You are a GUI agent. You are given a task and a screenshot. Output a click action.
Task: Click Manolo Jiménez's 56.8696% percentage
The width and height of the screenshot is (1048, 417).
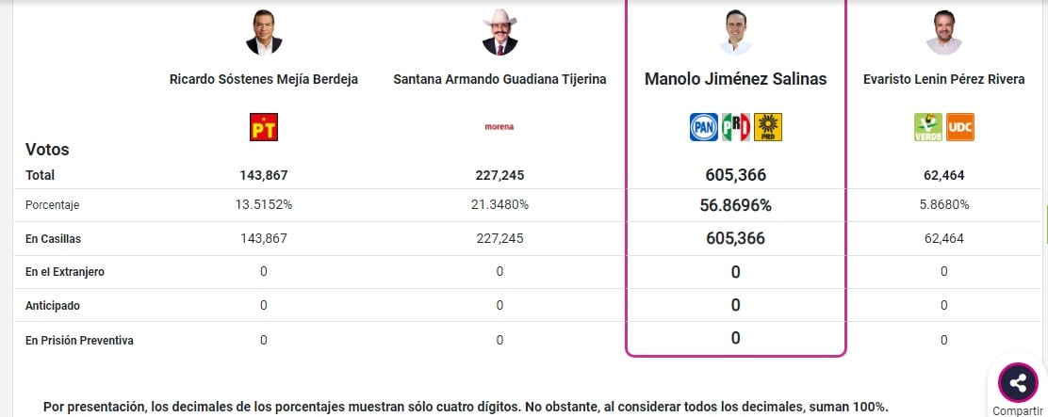pyautogui.click(x=735, y=205)
